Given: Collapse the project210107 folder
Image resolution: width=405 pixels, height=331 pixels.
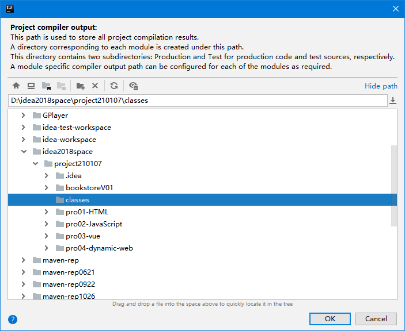Looking at the screenshot, I should pyautogui.click(x=35, y=164).
